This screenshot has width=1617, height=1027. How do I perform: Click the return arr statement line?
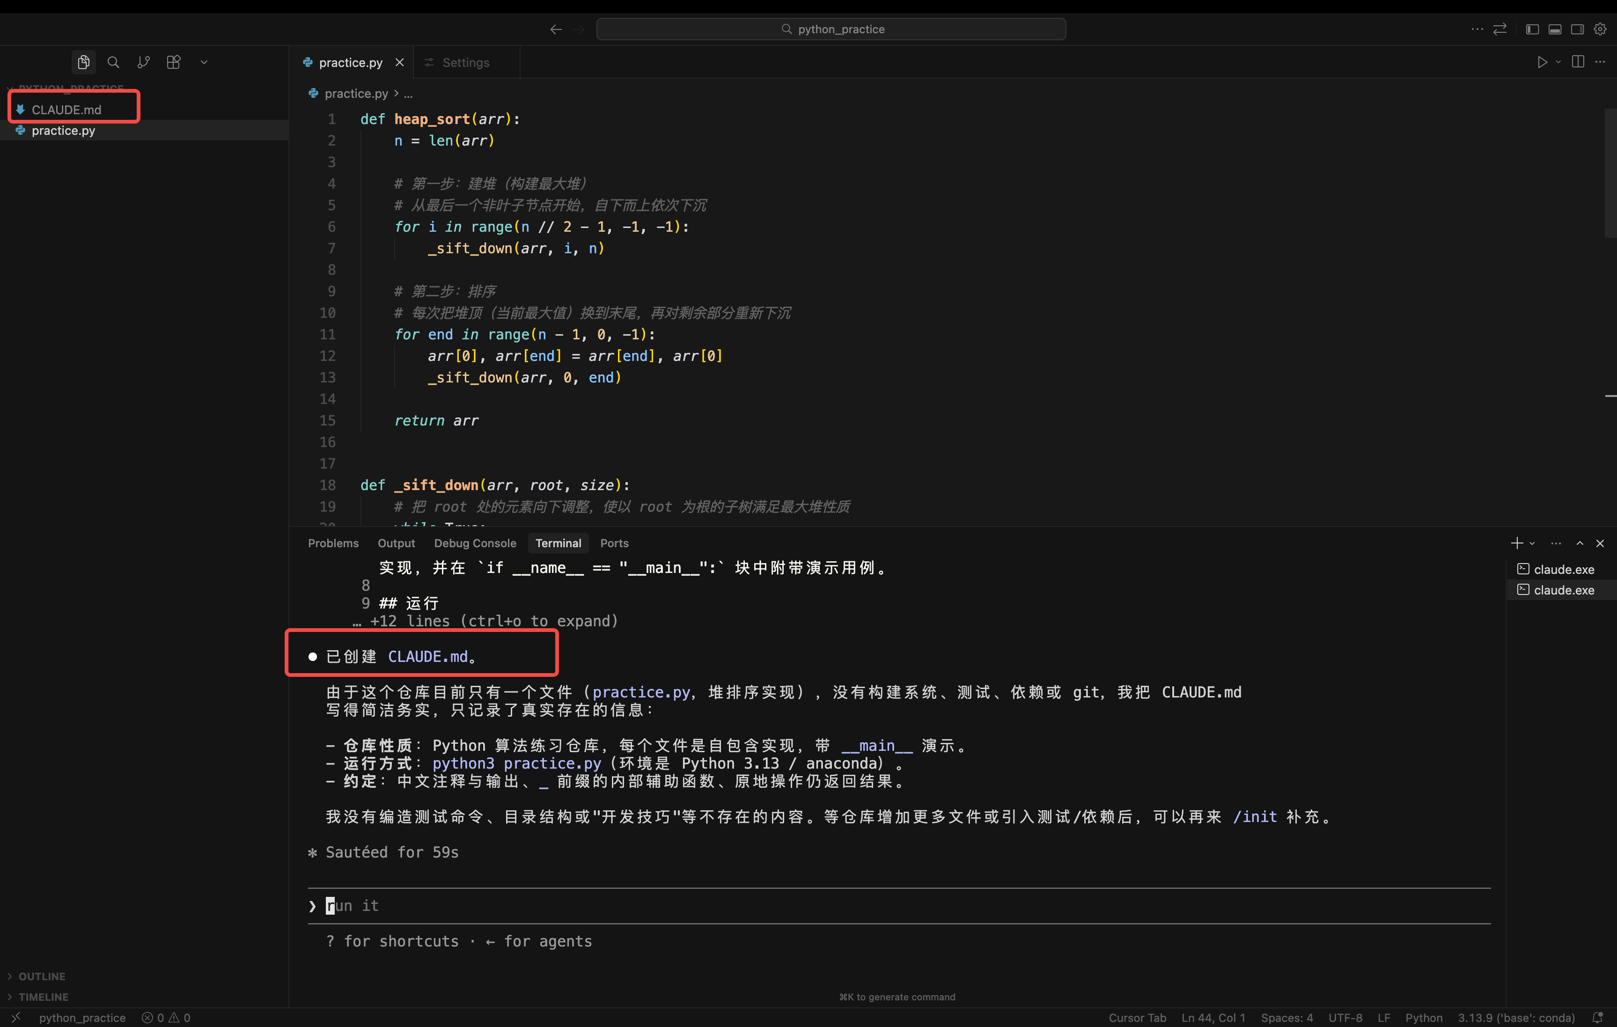tap(436, 421)
